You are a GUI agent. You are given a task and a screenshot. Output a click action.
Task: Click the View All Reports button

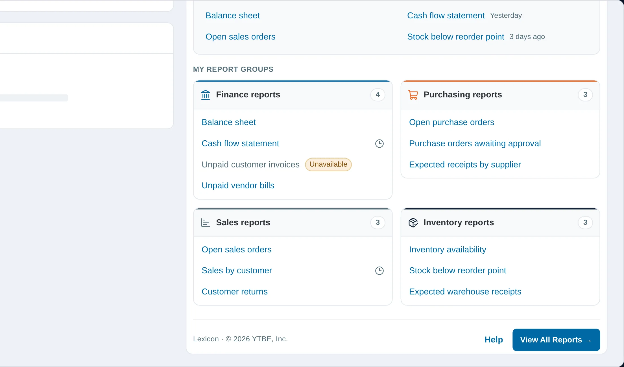[556, 340]
